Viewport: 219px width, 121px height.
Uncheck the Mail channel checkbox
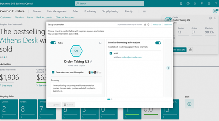click(x=111, y=53)
